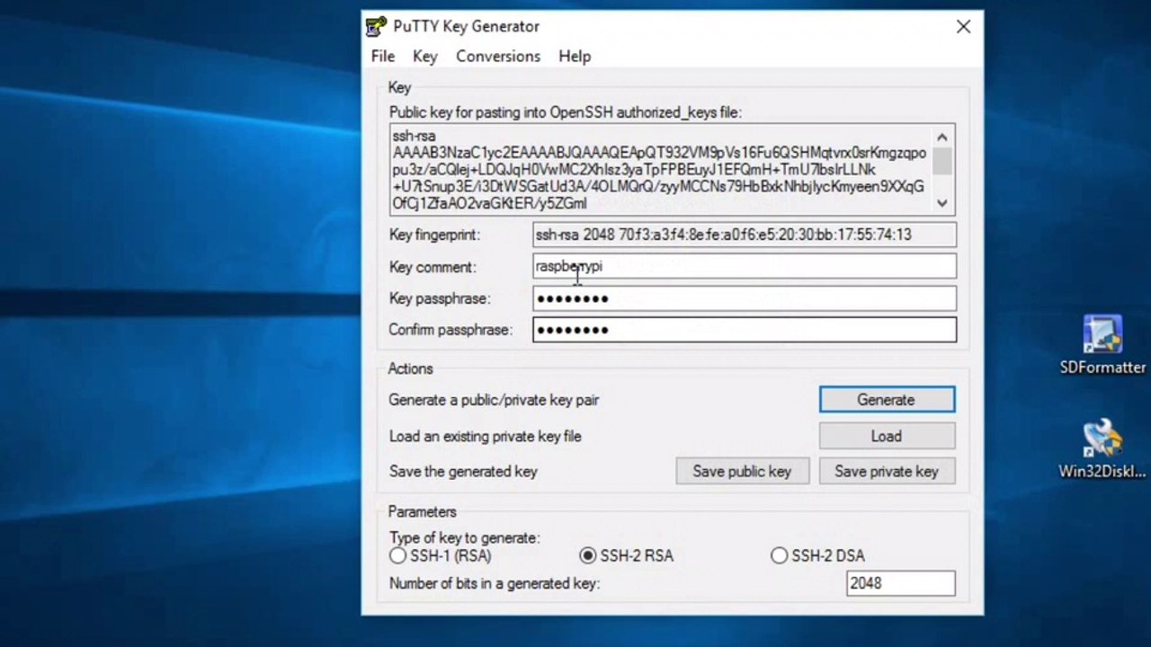This screenshot has width=1151, height=647.
Task: Click the Key fingerprint field
Action: 745,235
